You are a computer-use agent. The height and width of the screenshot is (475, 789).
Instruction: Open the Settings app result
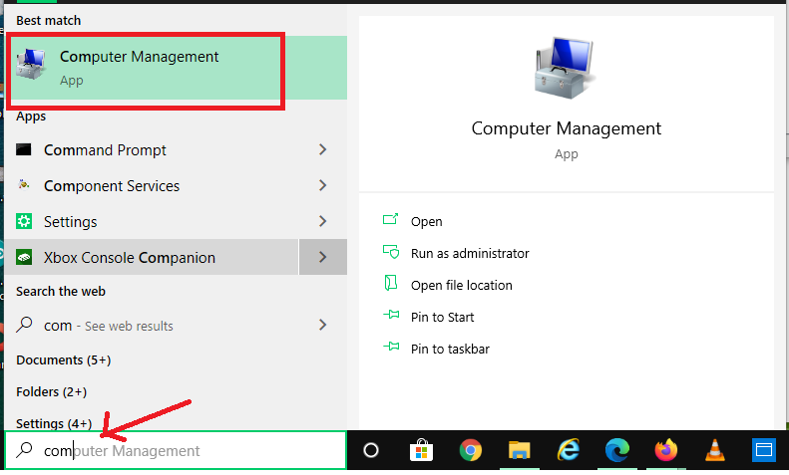click(152, 221)
